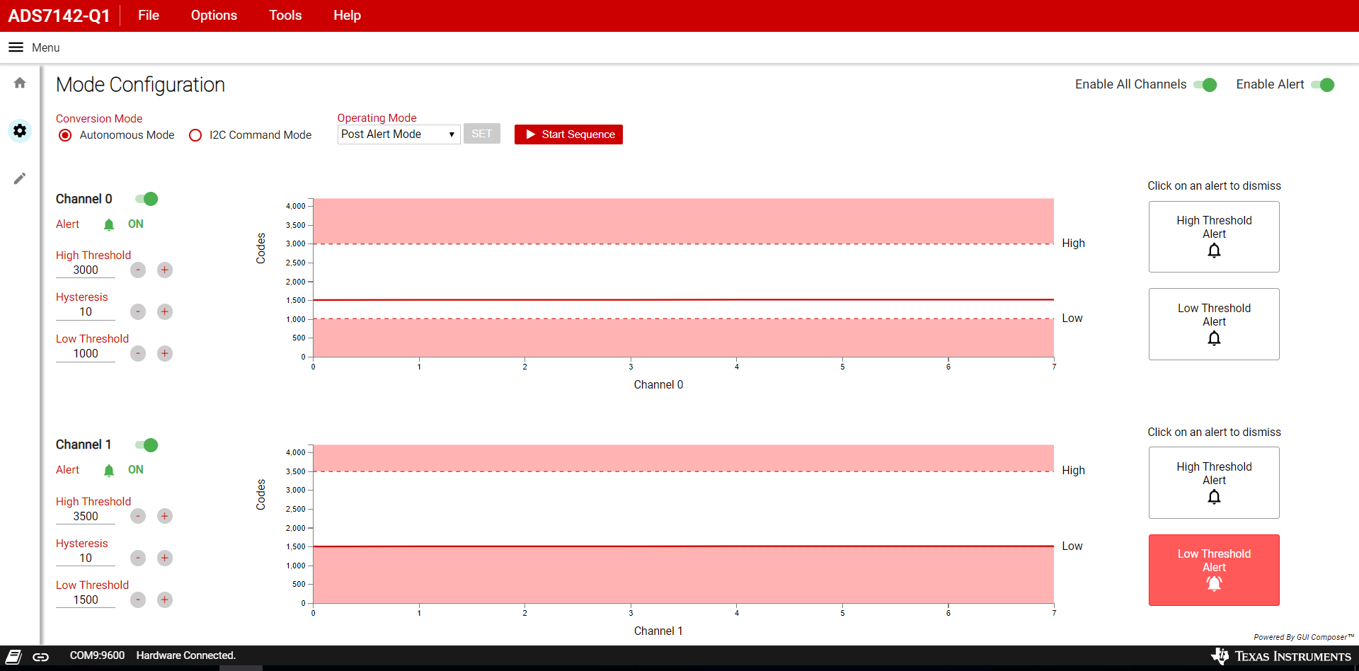Image resolution: width=1359 pixels, height=671 pixels.
Task: Toggle the Enable All Channels switch
Action: 1205,85
